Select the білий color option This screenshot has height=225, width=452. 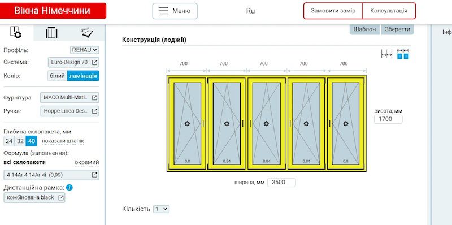[x=58, y=76]
